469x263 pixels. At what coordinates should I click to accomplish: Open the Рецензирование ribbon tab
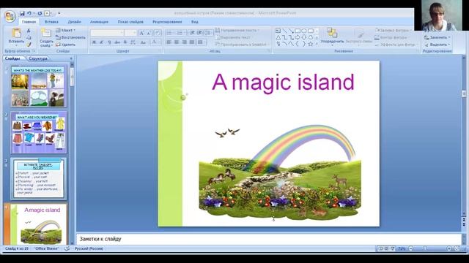click(x=167, y=22)
